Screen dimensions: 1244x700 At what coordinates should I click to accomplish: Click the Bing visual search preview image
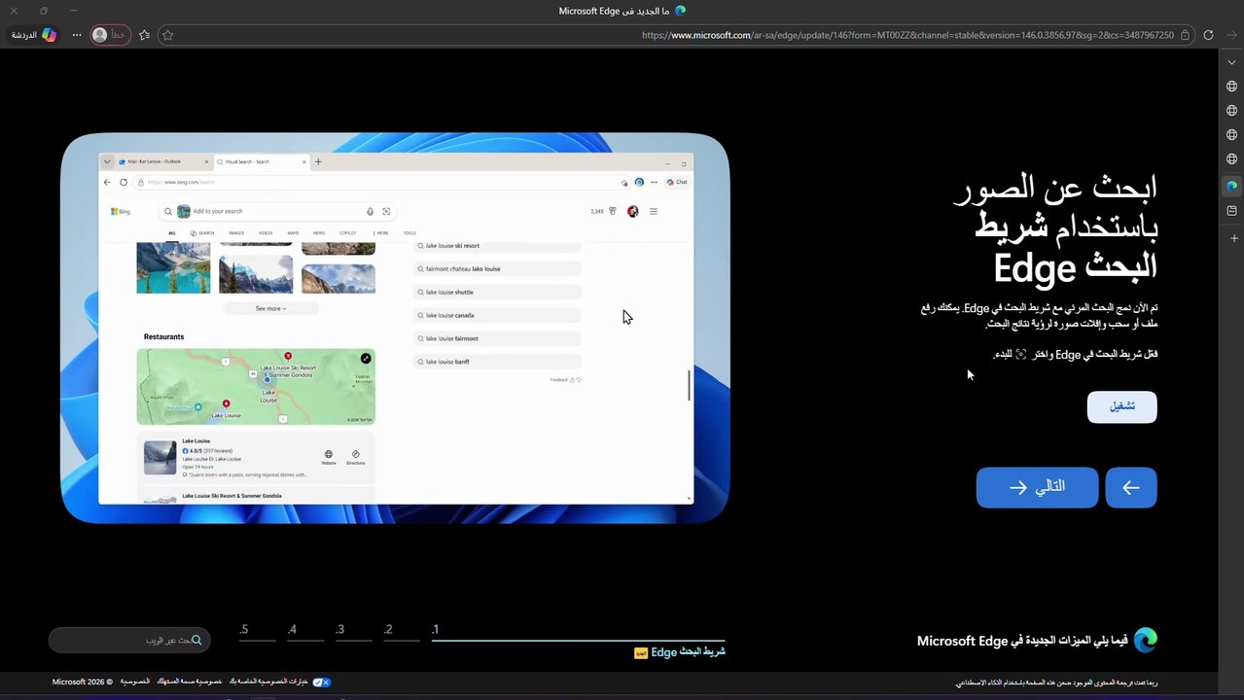(x=395, y=329)
